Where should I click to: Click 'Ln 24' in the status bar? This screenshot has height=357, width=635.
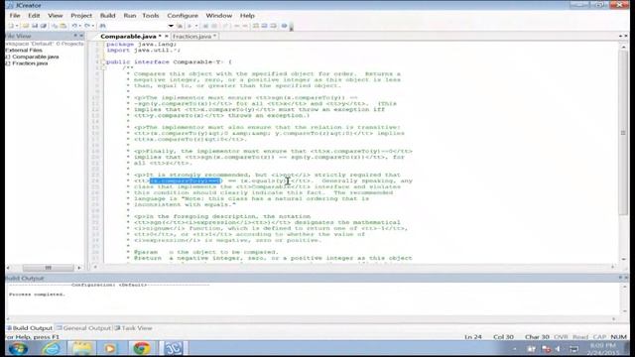473,337
